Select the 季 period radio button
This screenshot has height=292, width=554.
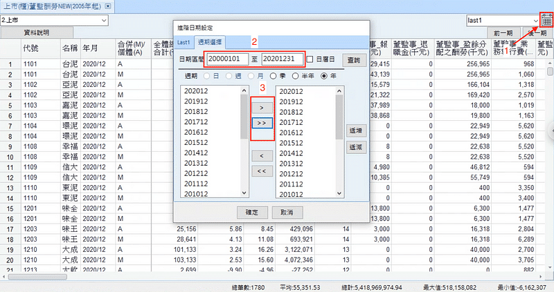[274, 75]
